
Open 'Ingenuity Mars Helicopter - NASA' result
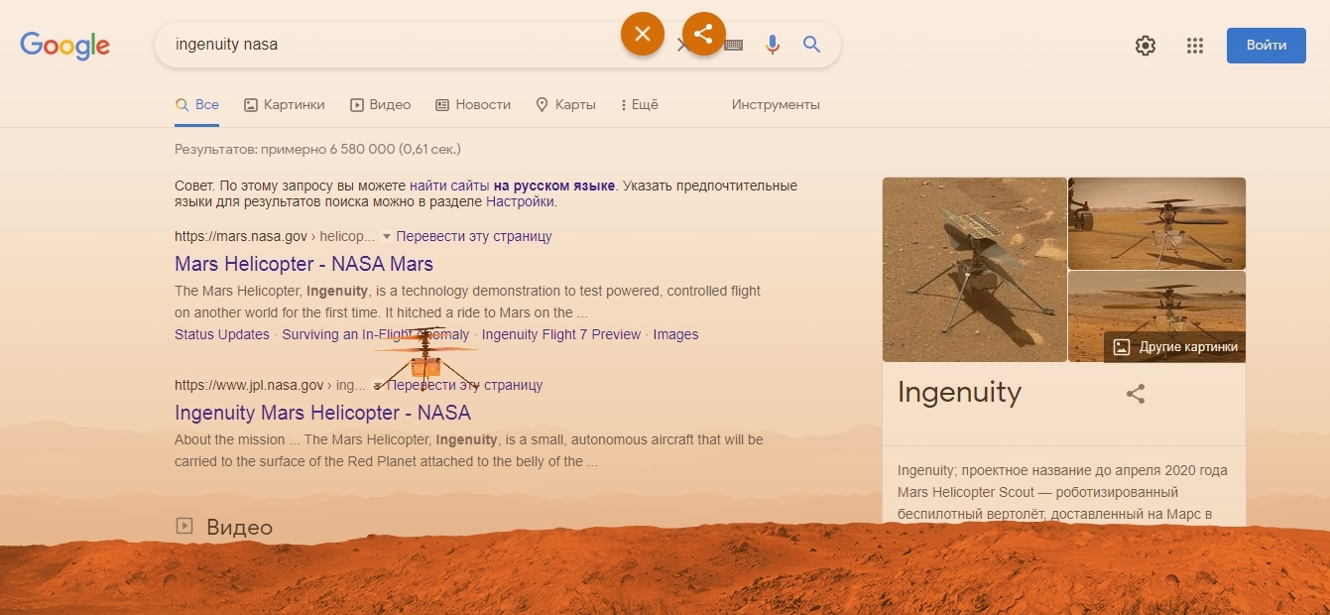322,413
